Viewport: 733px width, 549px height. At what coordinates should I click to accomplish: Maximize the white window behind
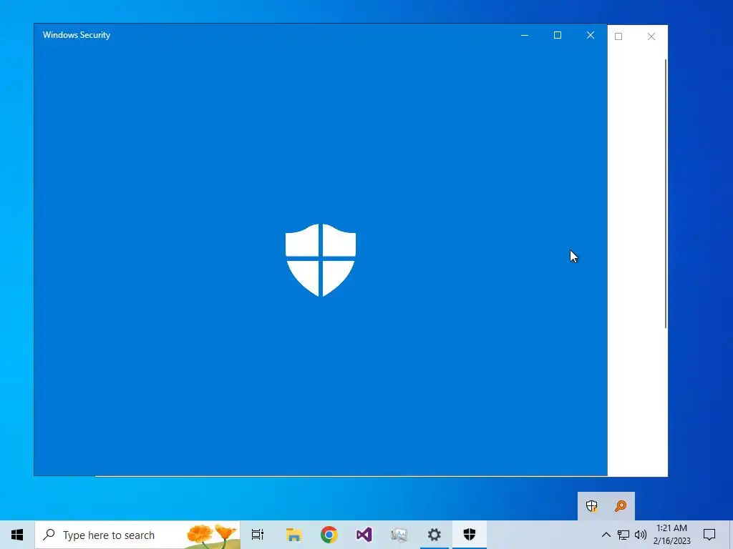618,36
